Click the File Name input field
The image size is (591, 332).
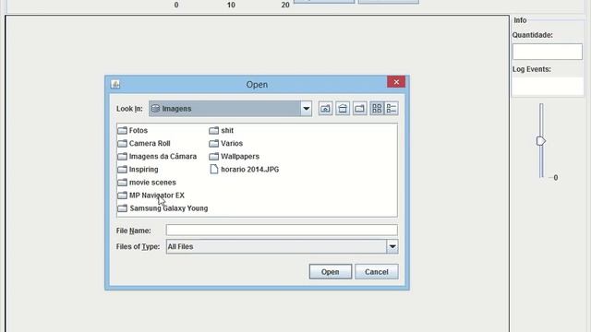tap(282, 230)
